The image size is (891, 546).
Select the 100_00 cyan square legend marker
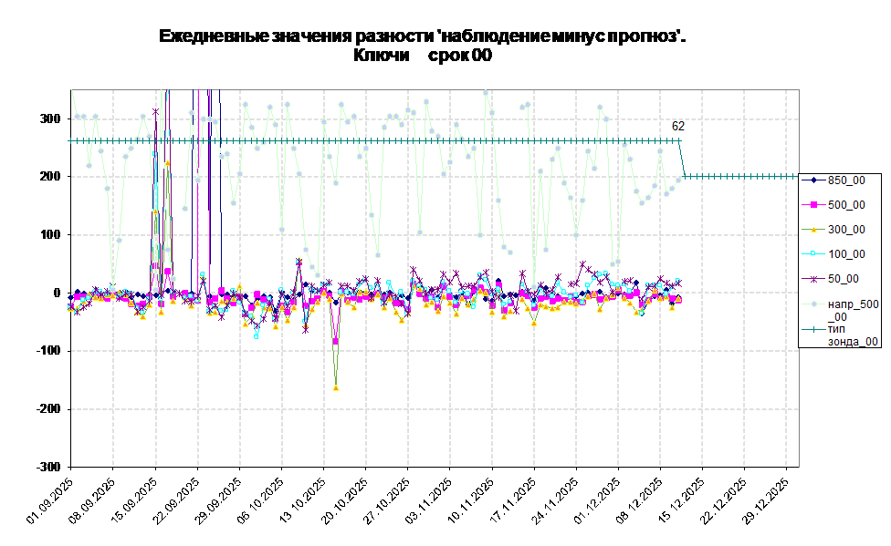pyautogui.click(x=812, y=254)
